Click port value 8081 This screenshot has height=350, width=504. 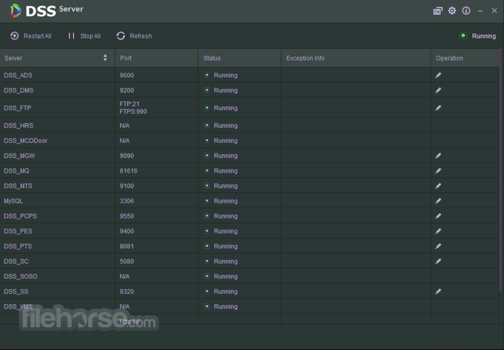click(127, 246)
